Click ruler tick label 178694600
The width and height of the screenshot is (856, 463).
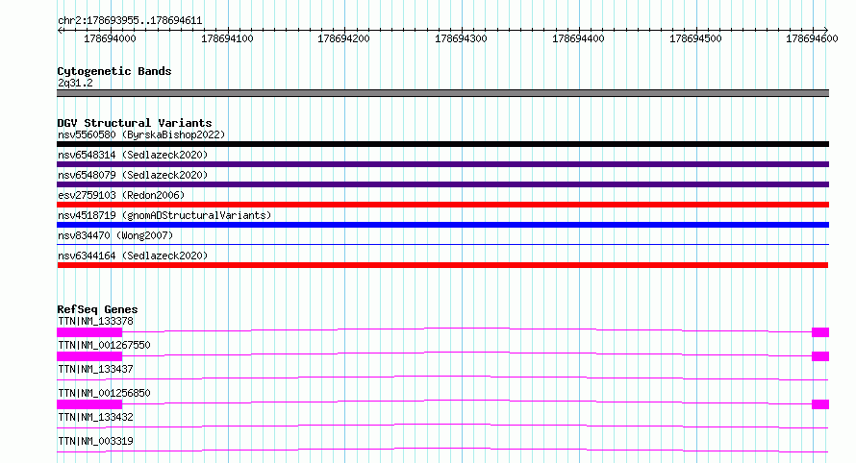tap(812, 38)
